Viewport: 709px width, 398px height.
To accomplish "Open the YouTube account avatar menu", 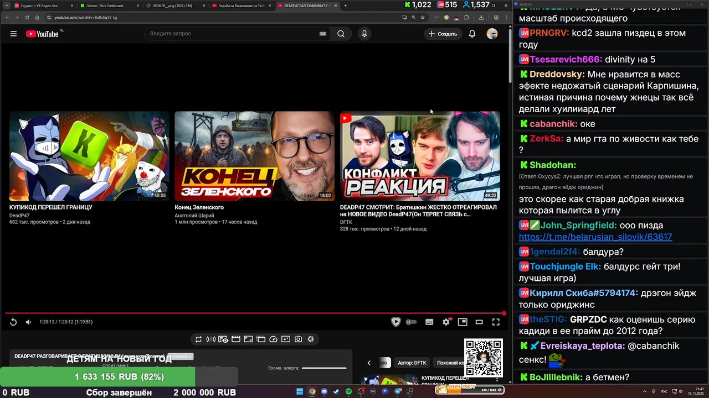I will click(x=492, y=34).
